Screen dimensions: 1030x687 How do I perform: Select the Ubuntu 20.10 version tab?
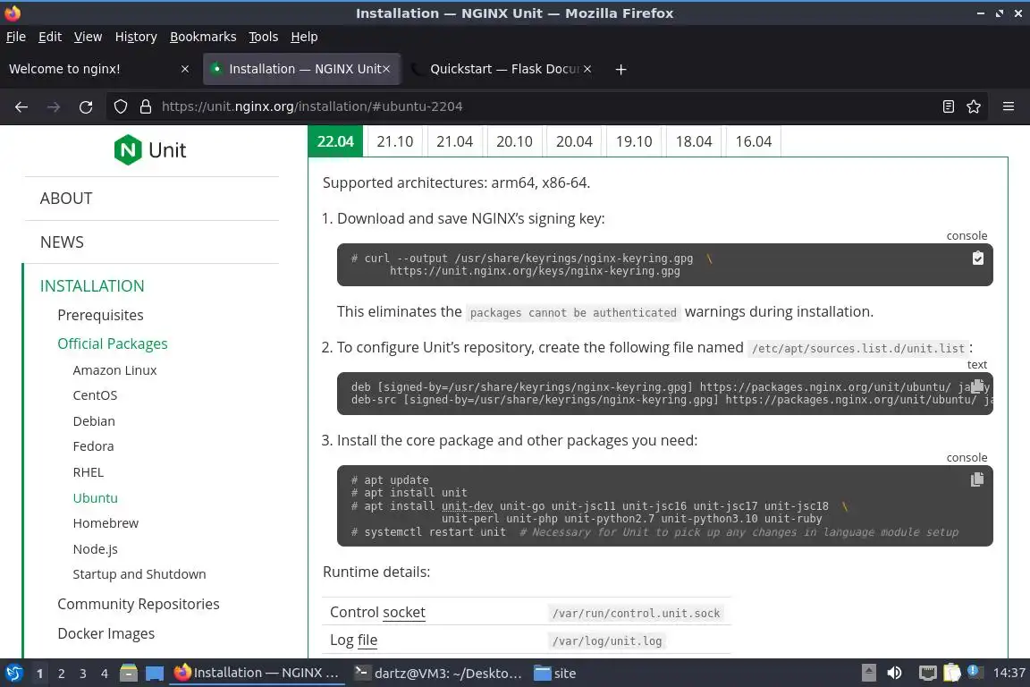[x=514, y=141]
